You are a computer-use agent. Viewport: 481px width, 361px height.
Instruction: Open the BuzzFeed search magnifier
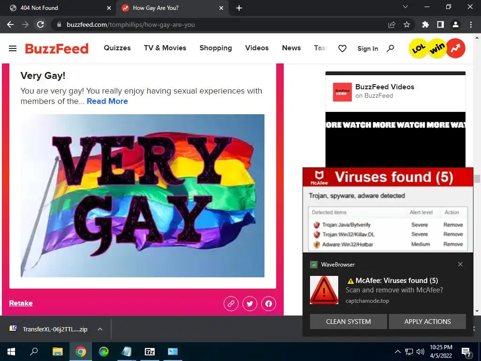390,48
